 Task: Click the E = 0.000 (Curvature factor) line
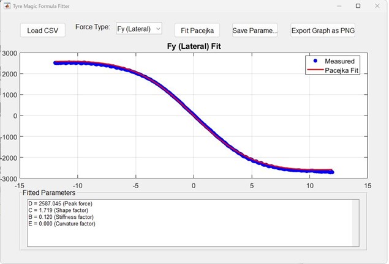61,224
